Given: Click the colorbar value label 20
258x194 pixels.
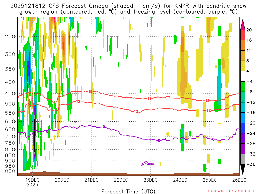Looking at the screenshot, I should click(x=249, y=30).
